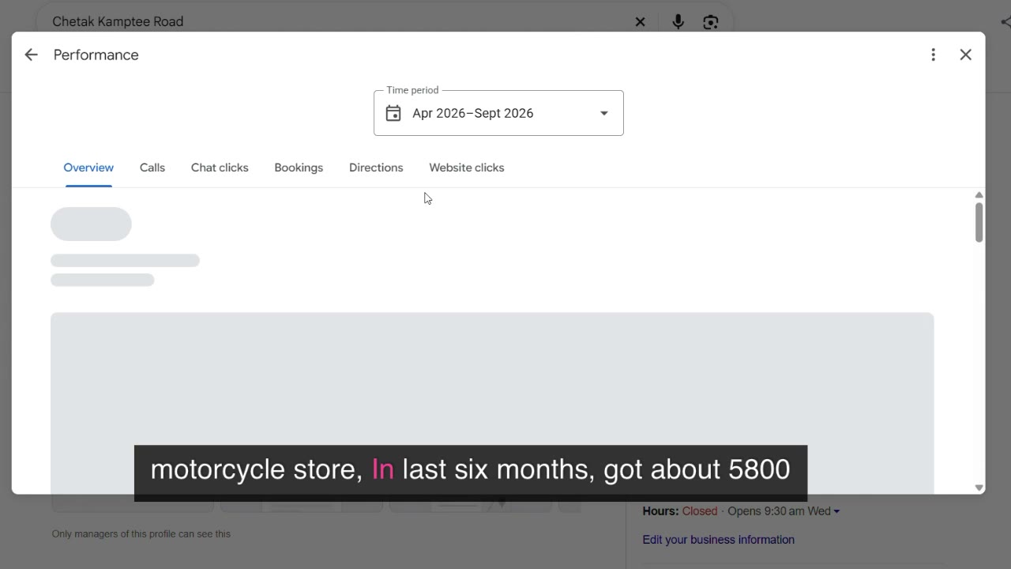Click the calendar icon in Time period
This screenshot has height=569, width=1011.
(393, 113)
